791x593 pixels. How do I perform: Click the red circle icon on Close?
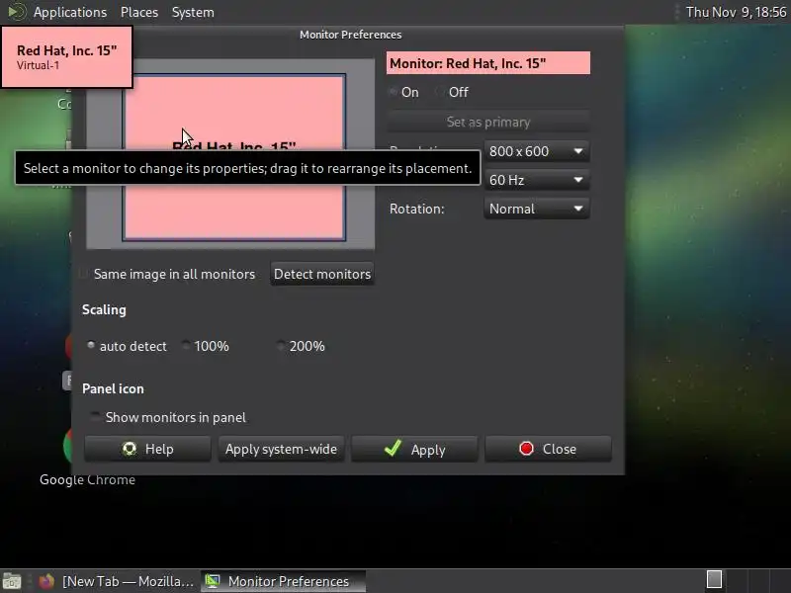[x=526, y=449]
